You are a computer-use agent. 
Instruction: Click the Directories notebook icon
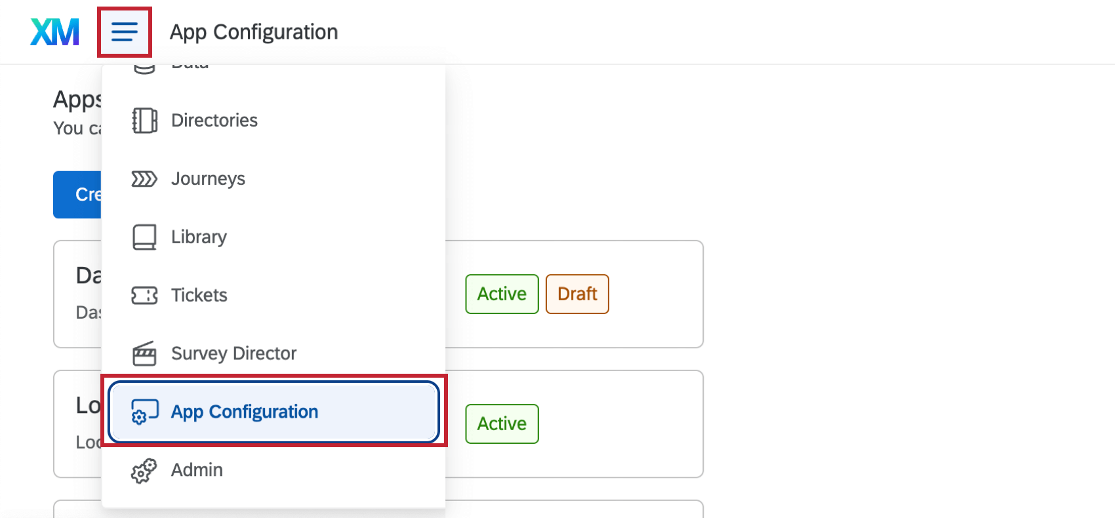click(x=144, y=120)
